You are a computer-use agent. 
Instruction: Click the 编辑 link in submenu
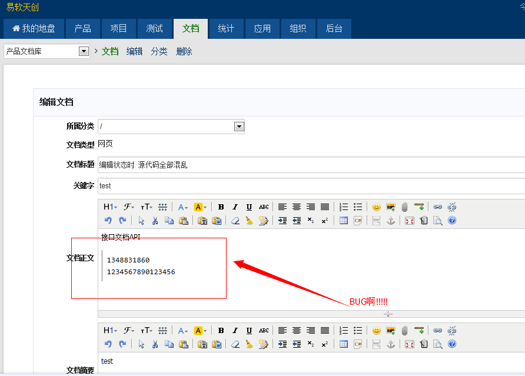[x=135, y=51]
